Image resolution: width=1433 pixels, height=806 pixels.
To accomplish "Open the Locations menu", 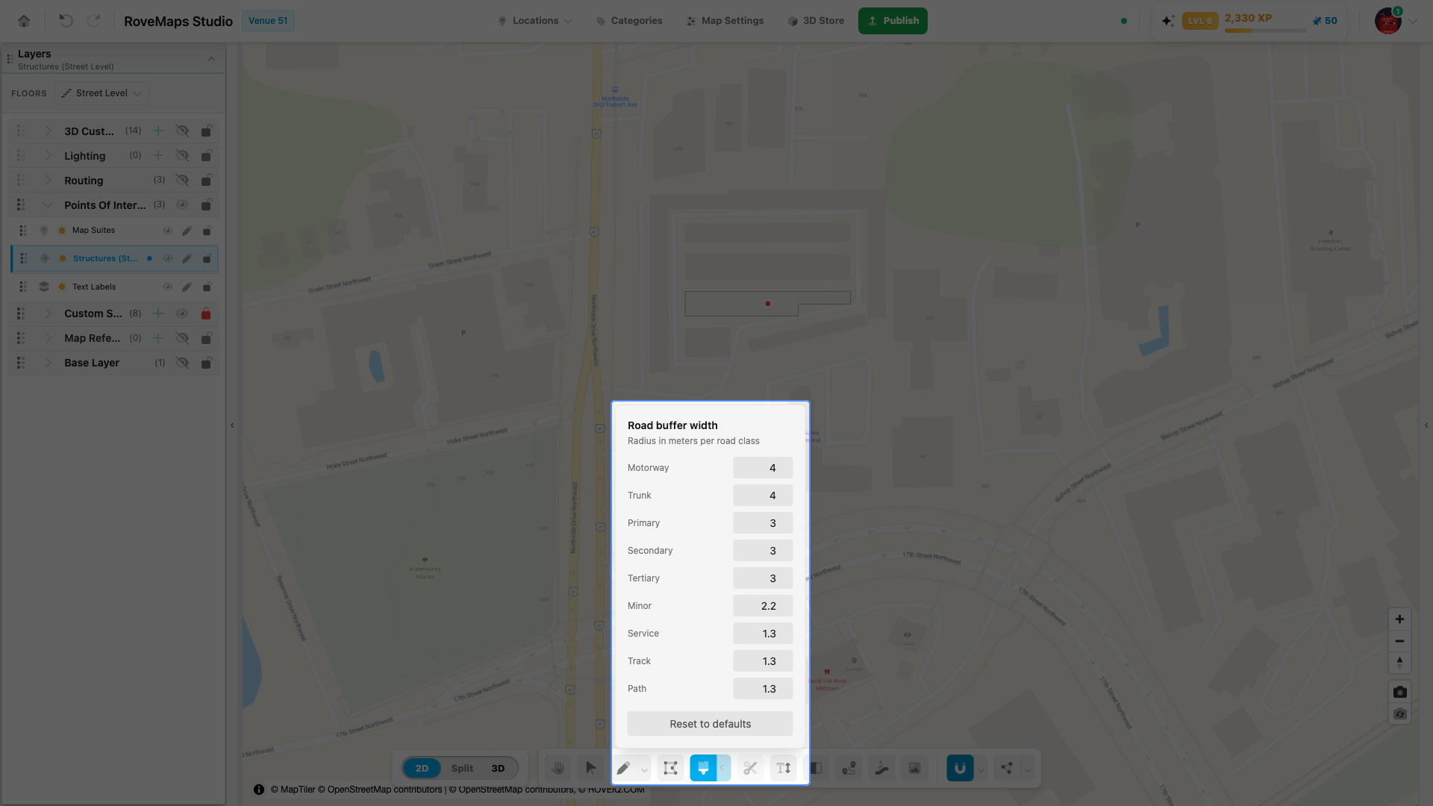I will click(535, 21).
